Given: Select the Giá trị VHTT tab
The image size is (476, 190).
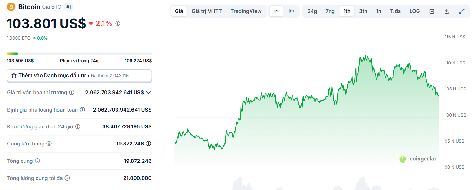Looking at the screenshot, I should click(207, 11).
